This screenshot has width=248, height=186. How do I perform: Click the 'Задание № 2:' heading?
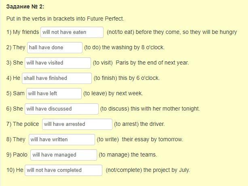pyautogui.click(x=25, y=6)
